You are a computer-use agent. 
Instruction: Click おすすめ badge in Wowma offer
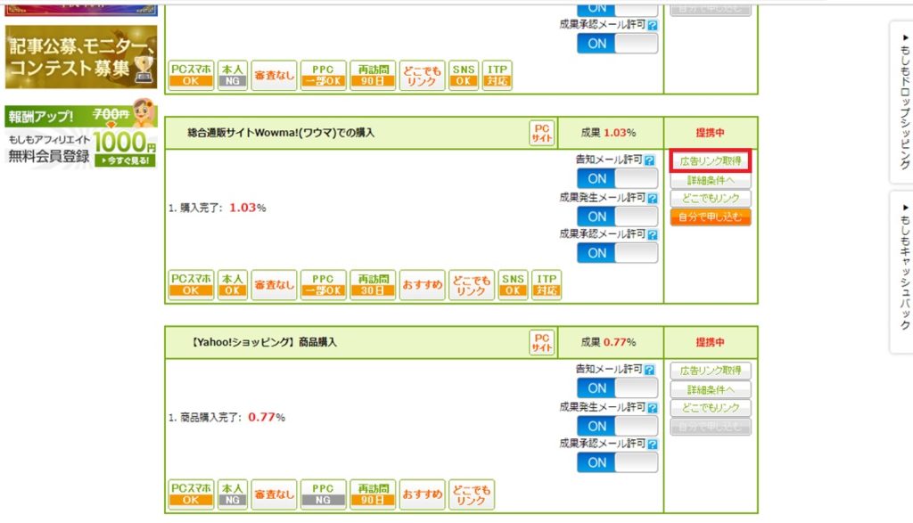tap(422, 284)
